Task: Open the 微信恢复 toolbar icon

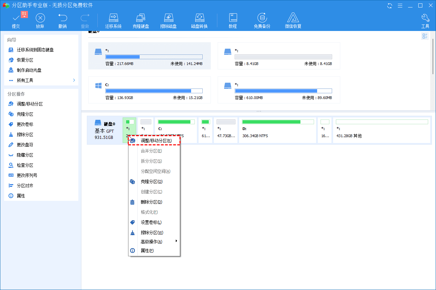Action: pos(293,21)
